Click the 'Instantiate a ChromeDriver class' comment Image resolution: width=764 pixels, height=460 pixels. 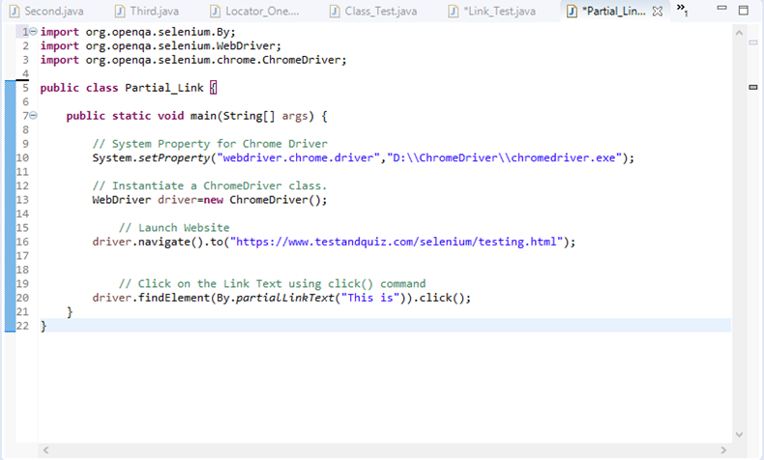[210, 186]
